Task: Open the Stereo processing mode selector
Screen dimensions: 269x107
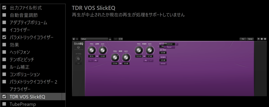Action: pos(250,39)
